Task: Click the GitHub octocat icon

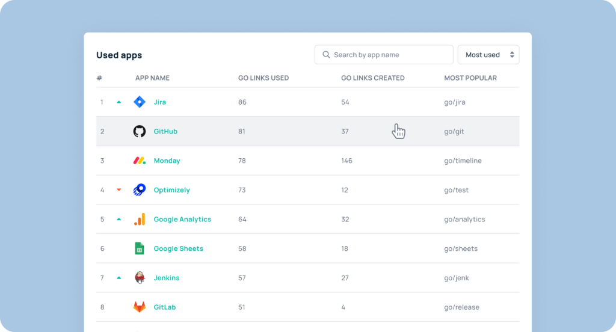Action: click(140, 131)
